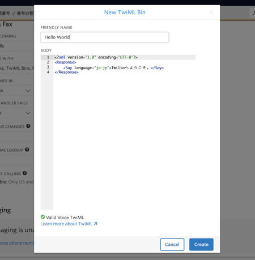Image resolution: width=255 pixels, height=260 pixels.
Task: Click help icon beside Name Lookup
Action: click(x=27, y=149)
